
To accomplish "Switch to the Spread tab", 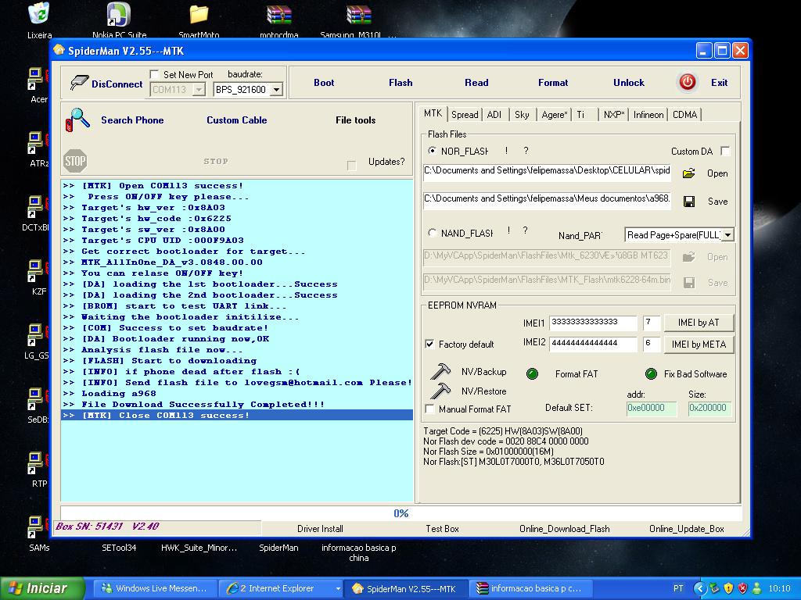I will (x=465, y=115).
